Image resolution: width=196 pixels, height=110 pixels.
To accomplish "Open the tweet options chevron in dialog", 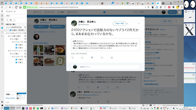I will coord(139,24).
